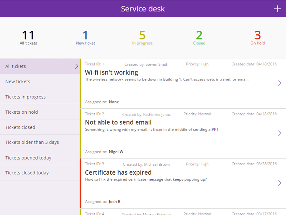
Task: Click the Service desk header title
Action: click(143, 9)
